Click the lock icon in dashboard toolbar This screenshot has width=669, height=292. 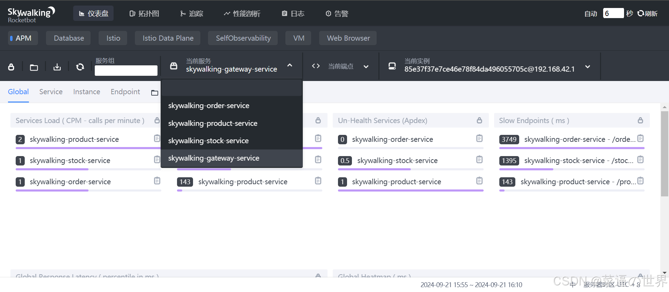click(x=11, y=67)
